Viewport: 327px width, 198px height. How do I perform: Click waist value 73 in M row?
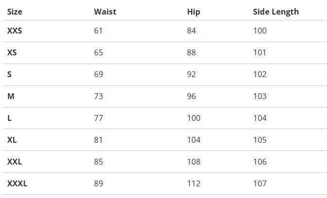tap(99, 96)
